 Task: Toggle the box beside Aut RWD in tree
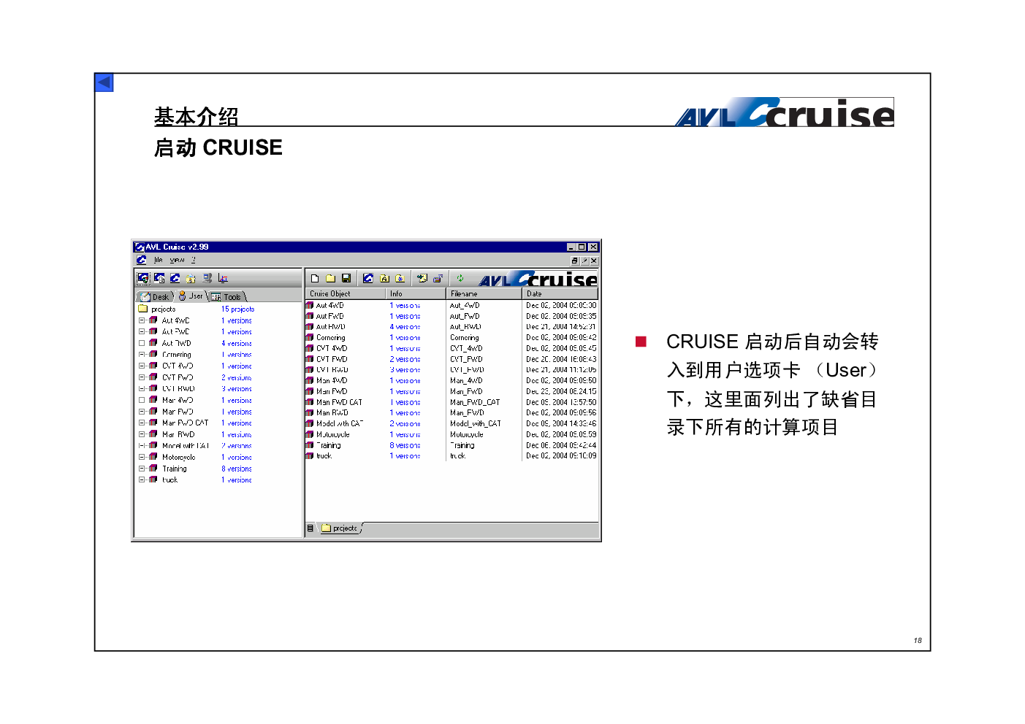tap(142, 343)
